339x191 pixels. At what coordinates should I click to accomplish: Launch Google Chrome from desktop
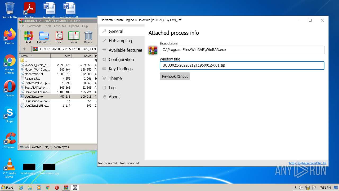10,64
